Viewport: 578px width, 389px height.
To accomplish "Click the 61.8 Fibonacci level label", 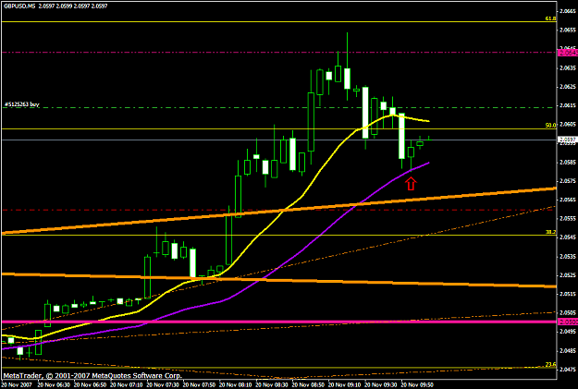I will 551,18.
